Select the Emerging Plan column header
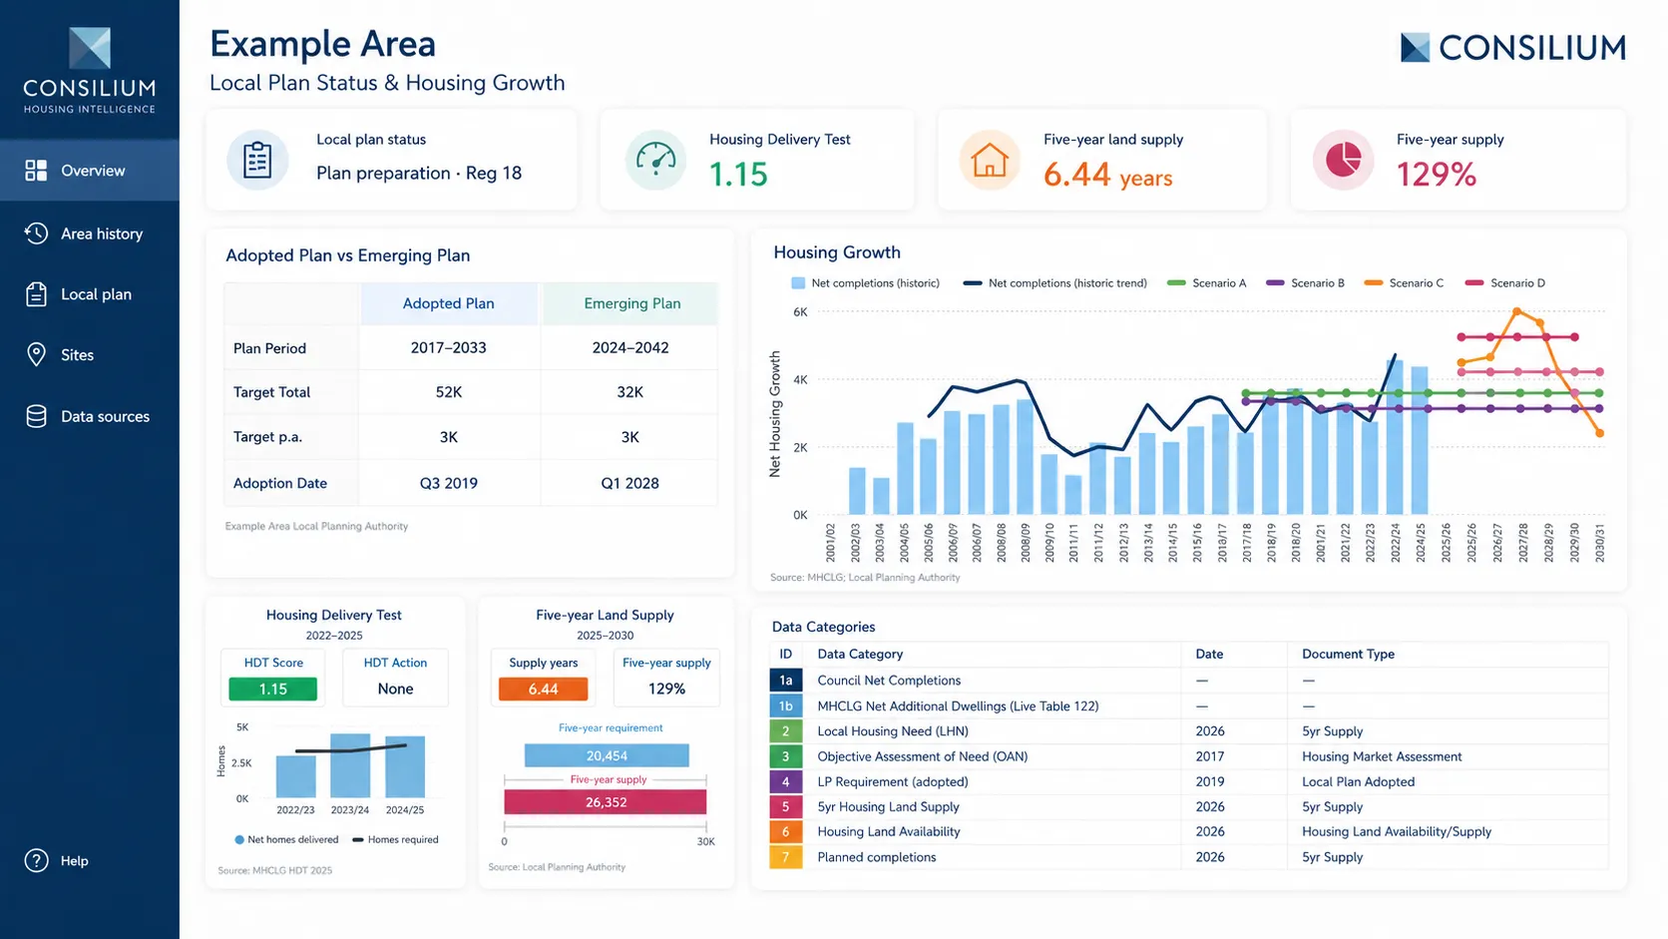Viewport: 1668px width, 939px height. 632,303
